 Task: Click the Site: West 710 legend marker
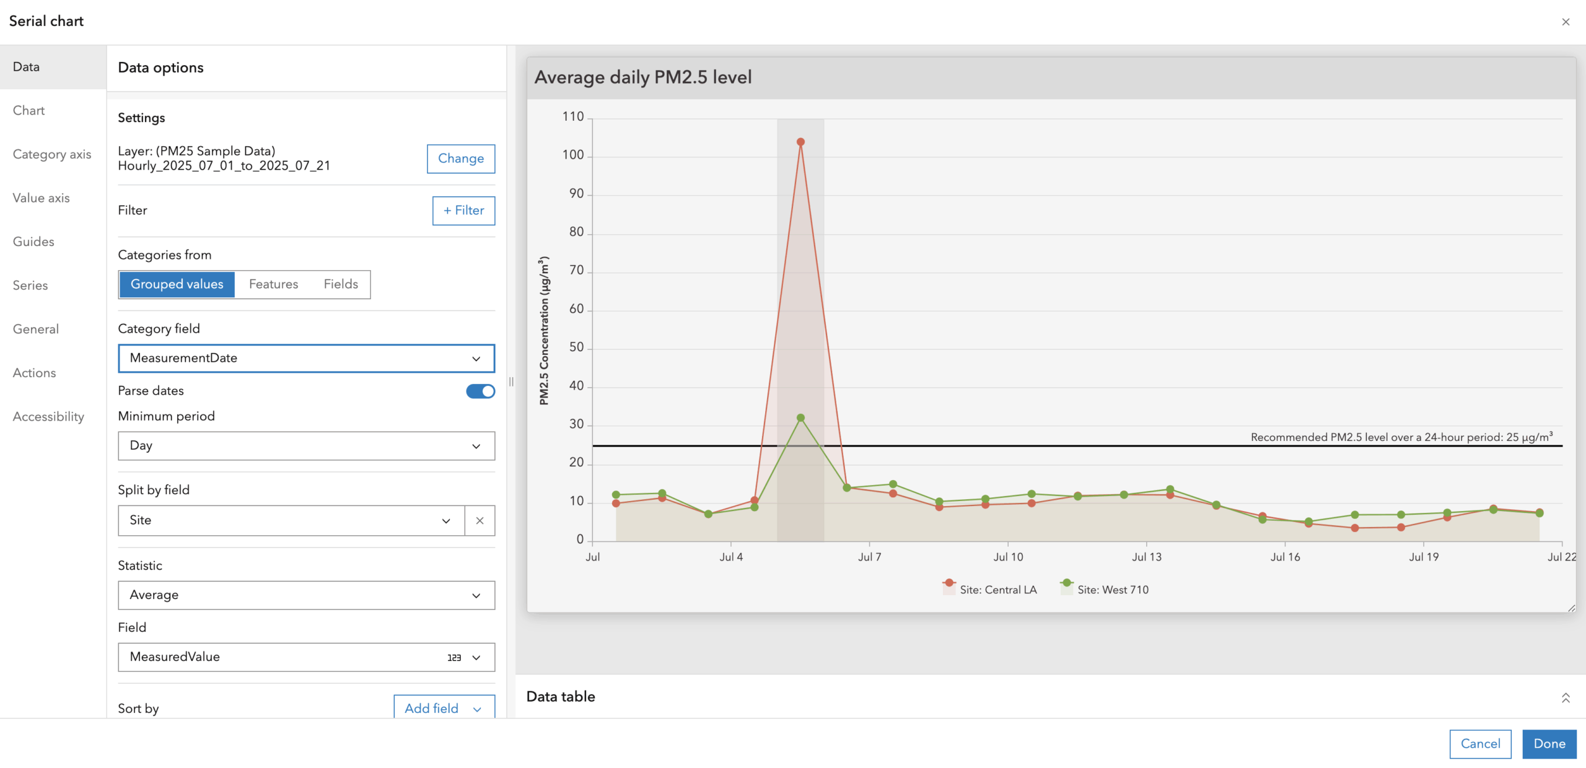coord(1066,582)
